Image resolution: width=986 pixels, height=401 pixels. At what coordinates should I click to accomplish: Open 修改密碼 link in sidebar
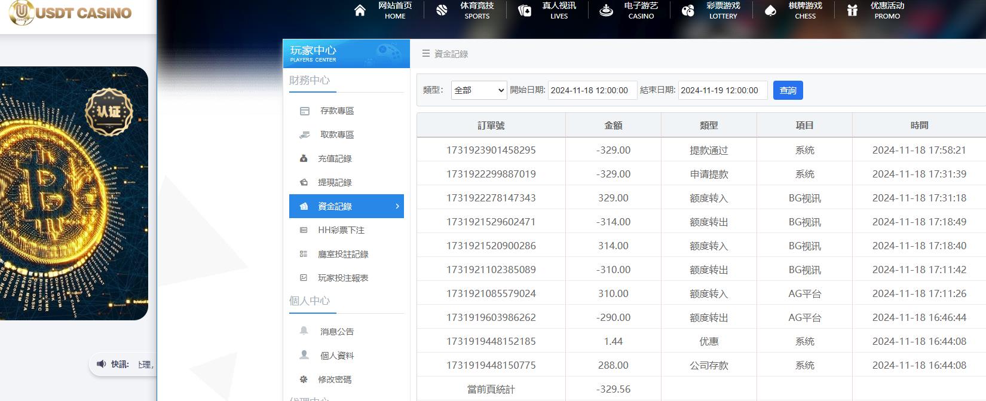tap(335, 379)
